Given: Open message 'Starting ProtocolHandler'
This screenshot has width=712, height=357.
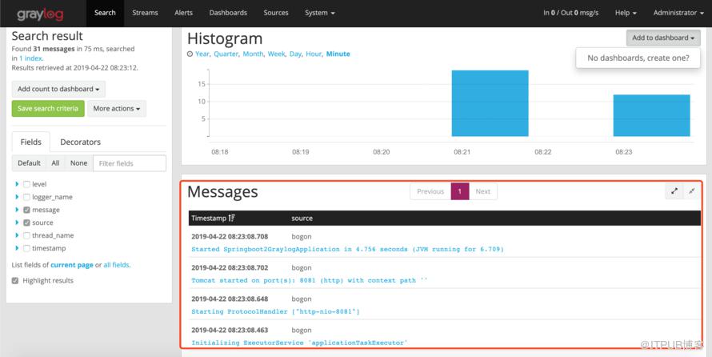Looking at the screenshot, I should click(276, 311).
